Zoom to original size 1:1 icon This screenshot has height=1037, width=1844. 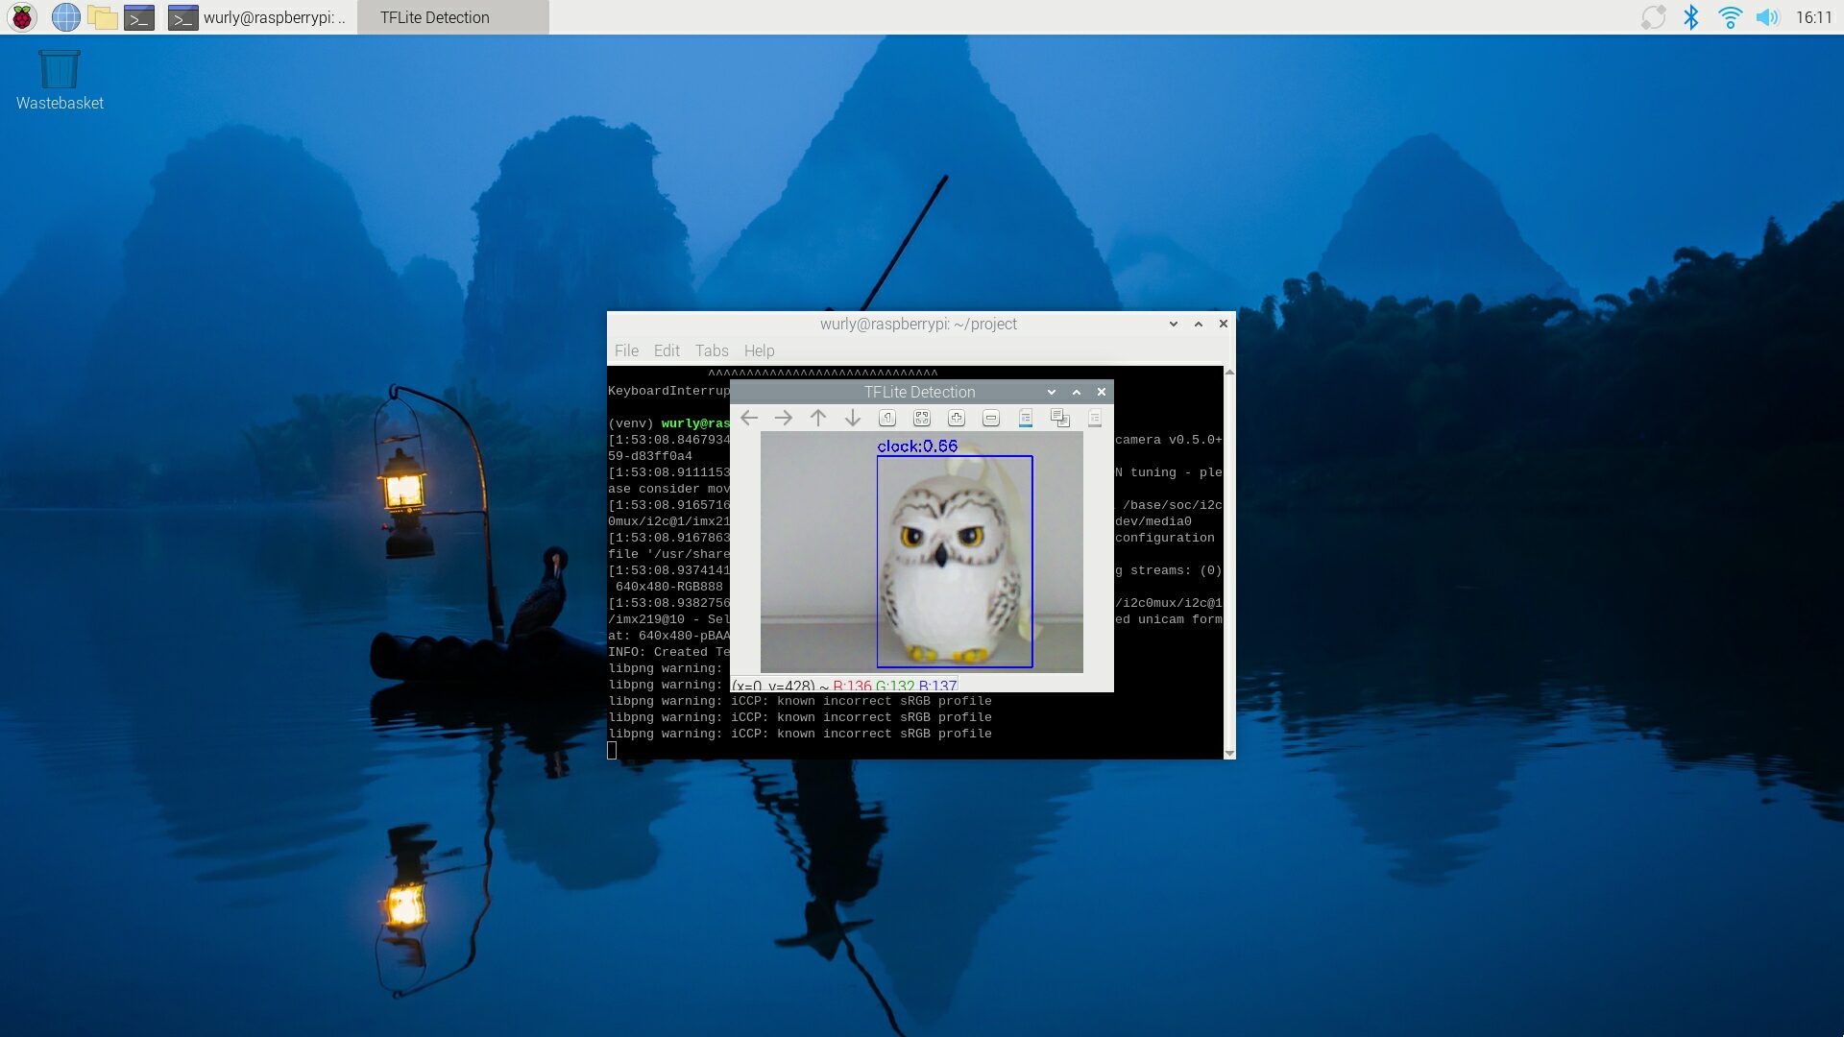(x=887, y=418)
